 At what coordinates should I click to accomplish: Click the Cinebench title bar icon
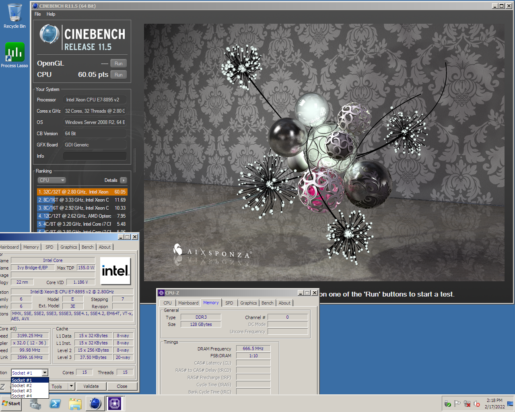point(35,6)
